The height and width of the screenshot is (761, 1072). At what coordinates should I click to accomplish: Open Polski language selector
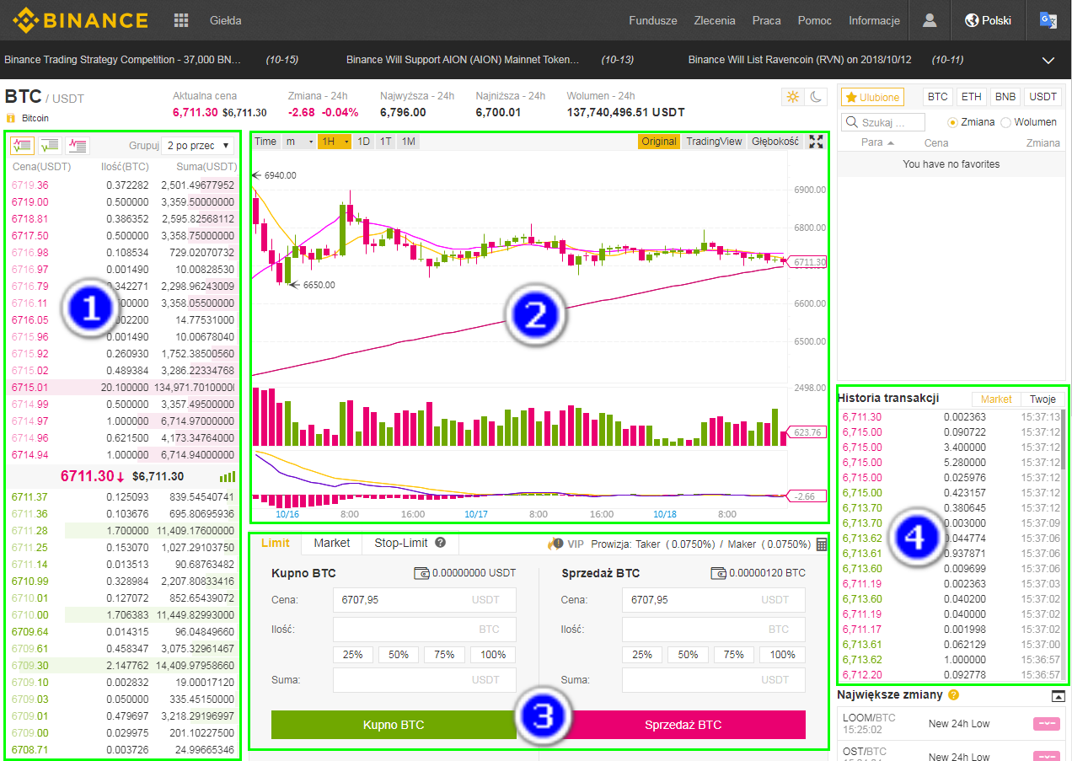[x=988, y=20]
